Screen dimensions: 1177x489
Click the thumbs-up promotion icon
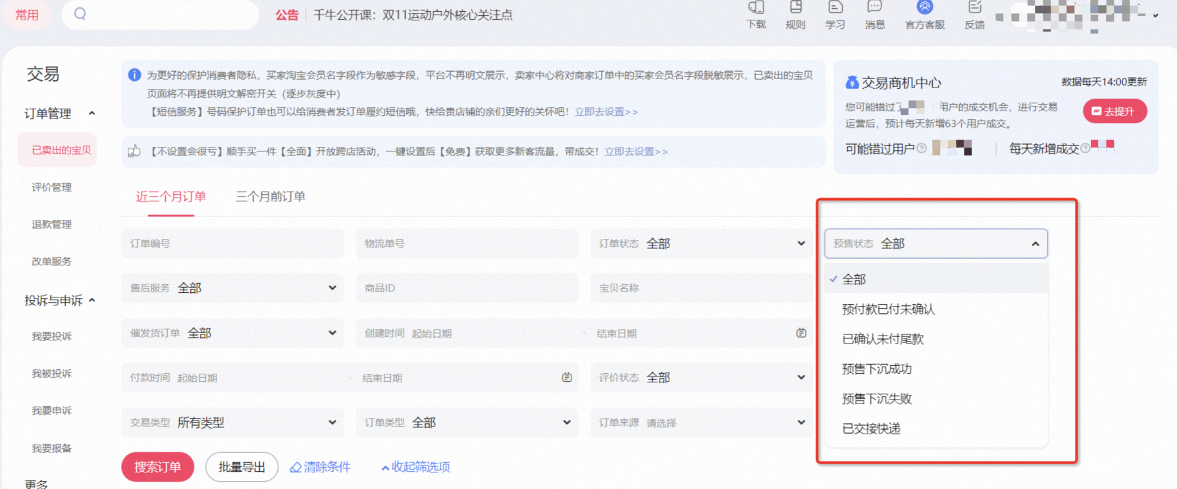pos(134,151)
